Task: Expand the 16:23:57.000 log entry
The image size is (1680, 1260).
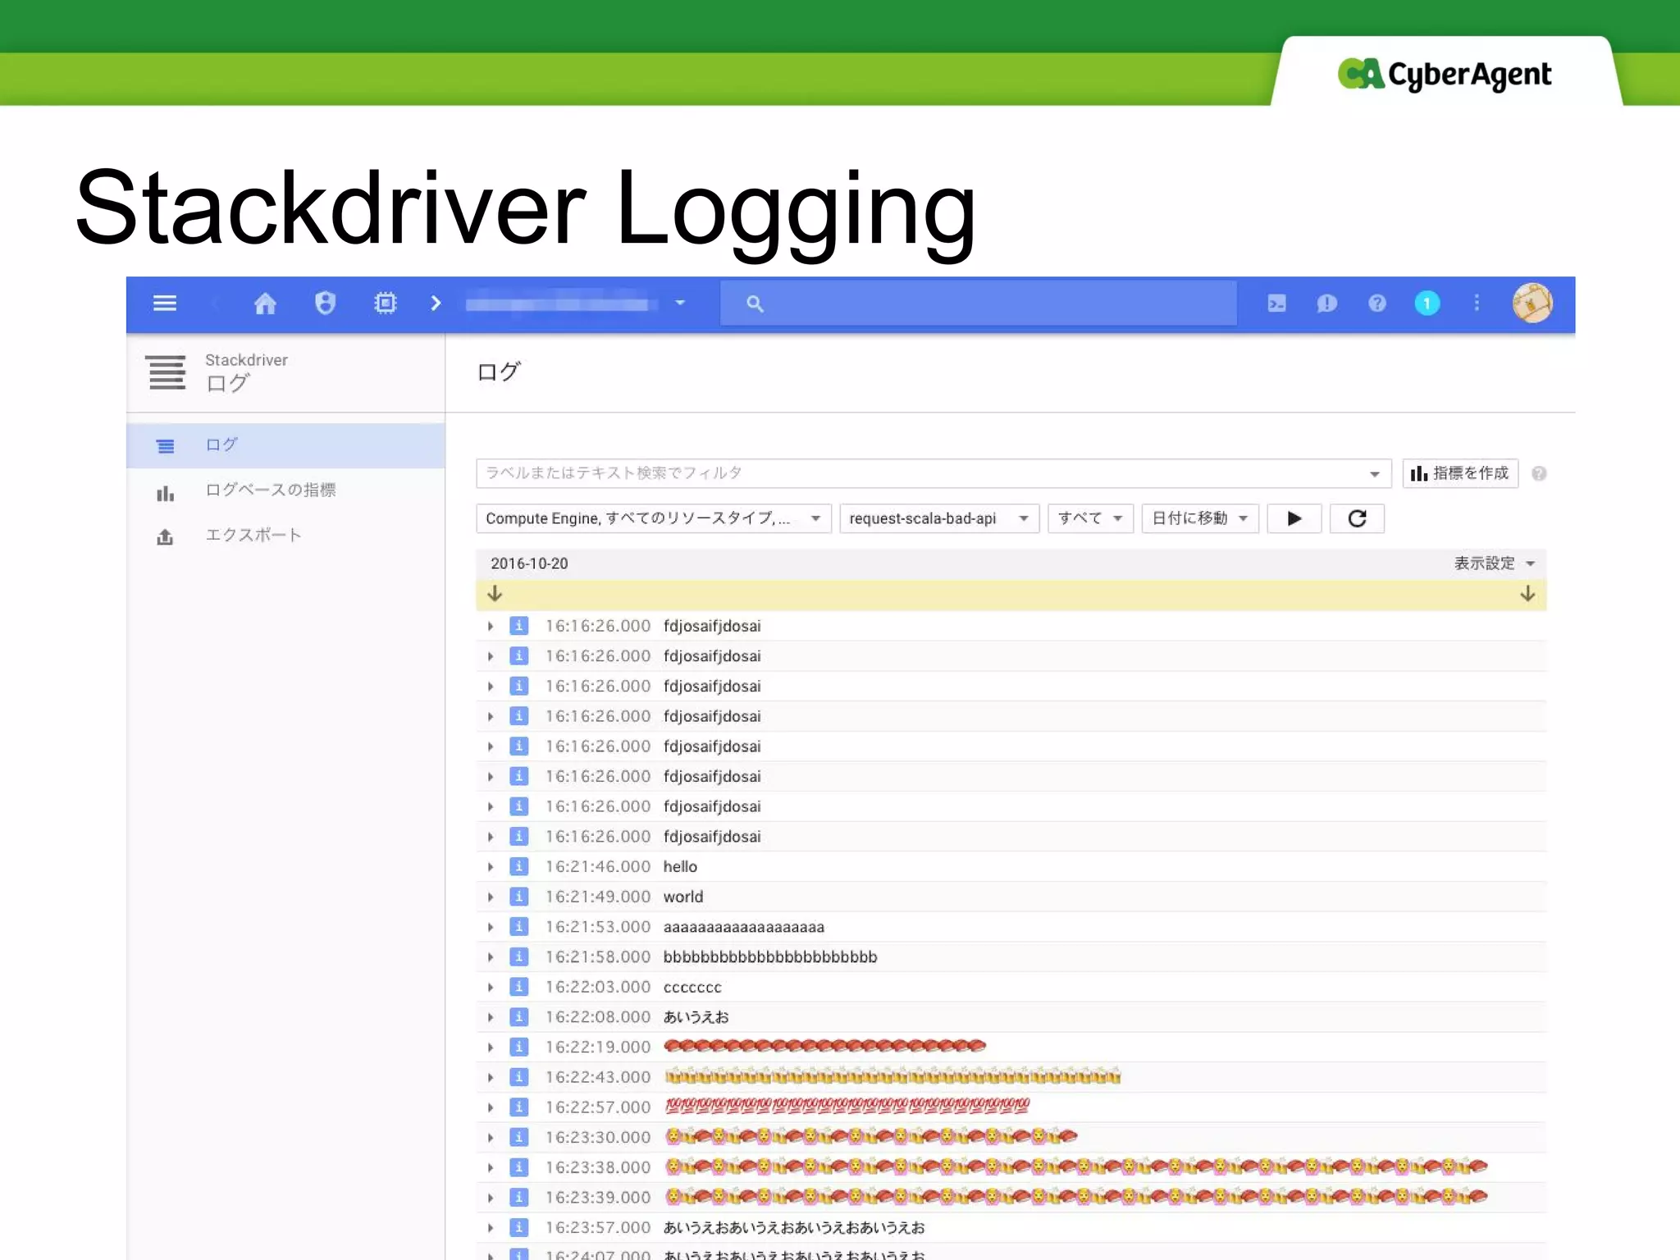Action: click(491, 1228)
